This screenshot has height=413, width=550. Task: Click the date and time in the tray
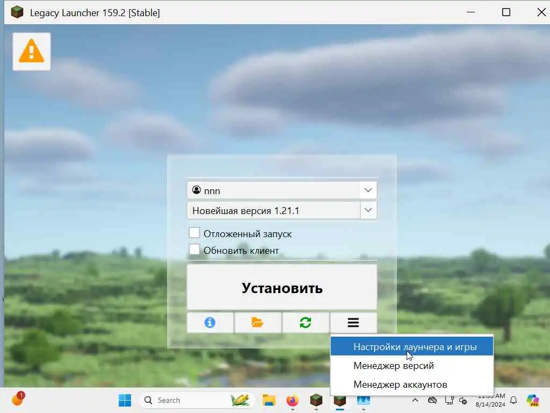coord(490,400)
